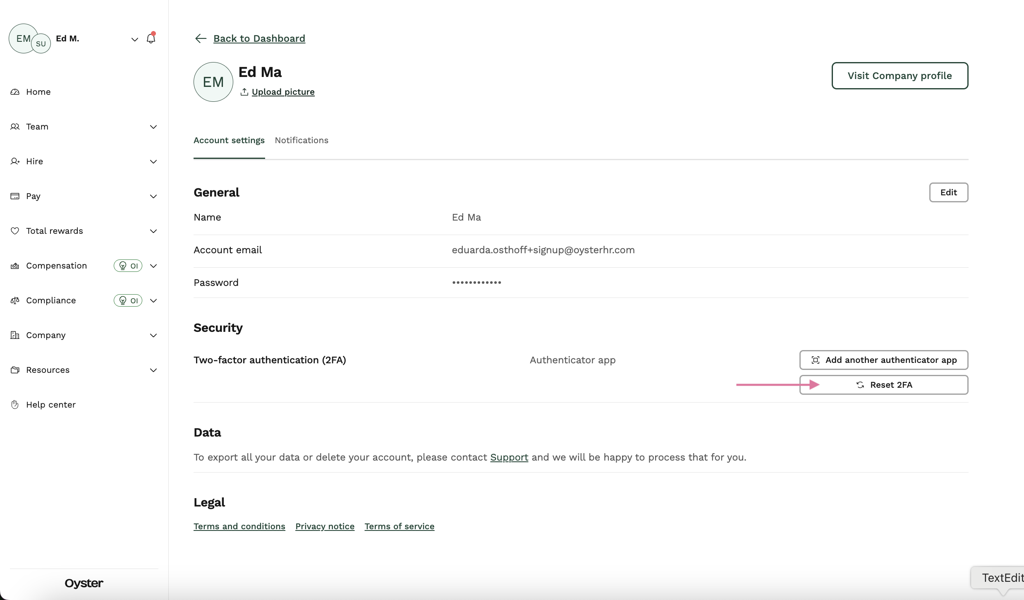
Task: Click the EM profile avatar
Action: click(x=213, y=82)
